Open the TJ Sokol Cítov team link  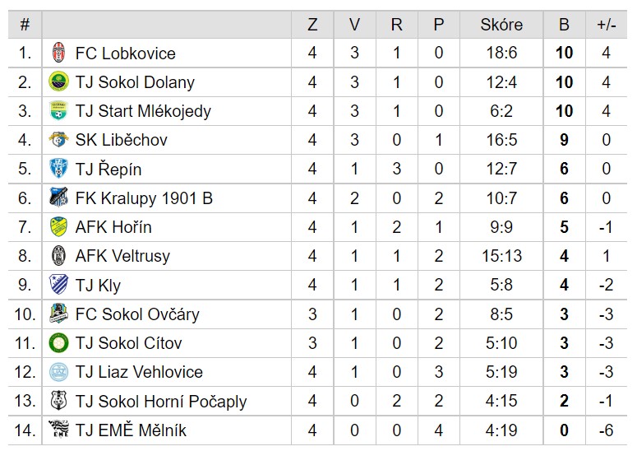coord(128,343)
